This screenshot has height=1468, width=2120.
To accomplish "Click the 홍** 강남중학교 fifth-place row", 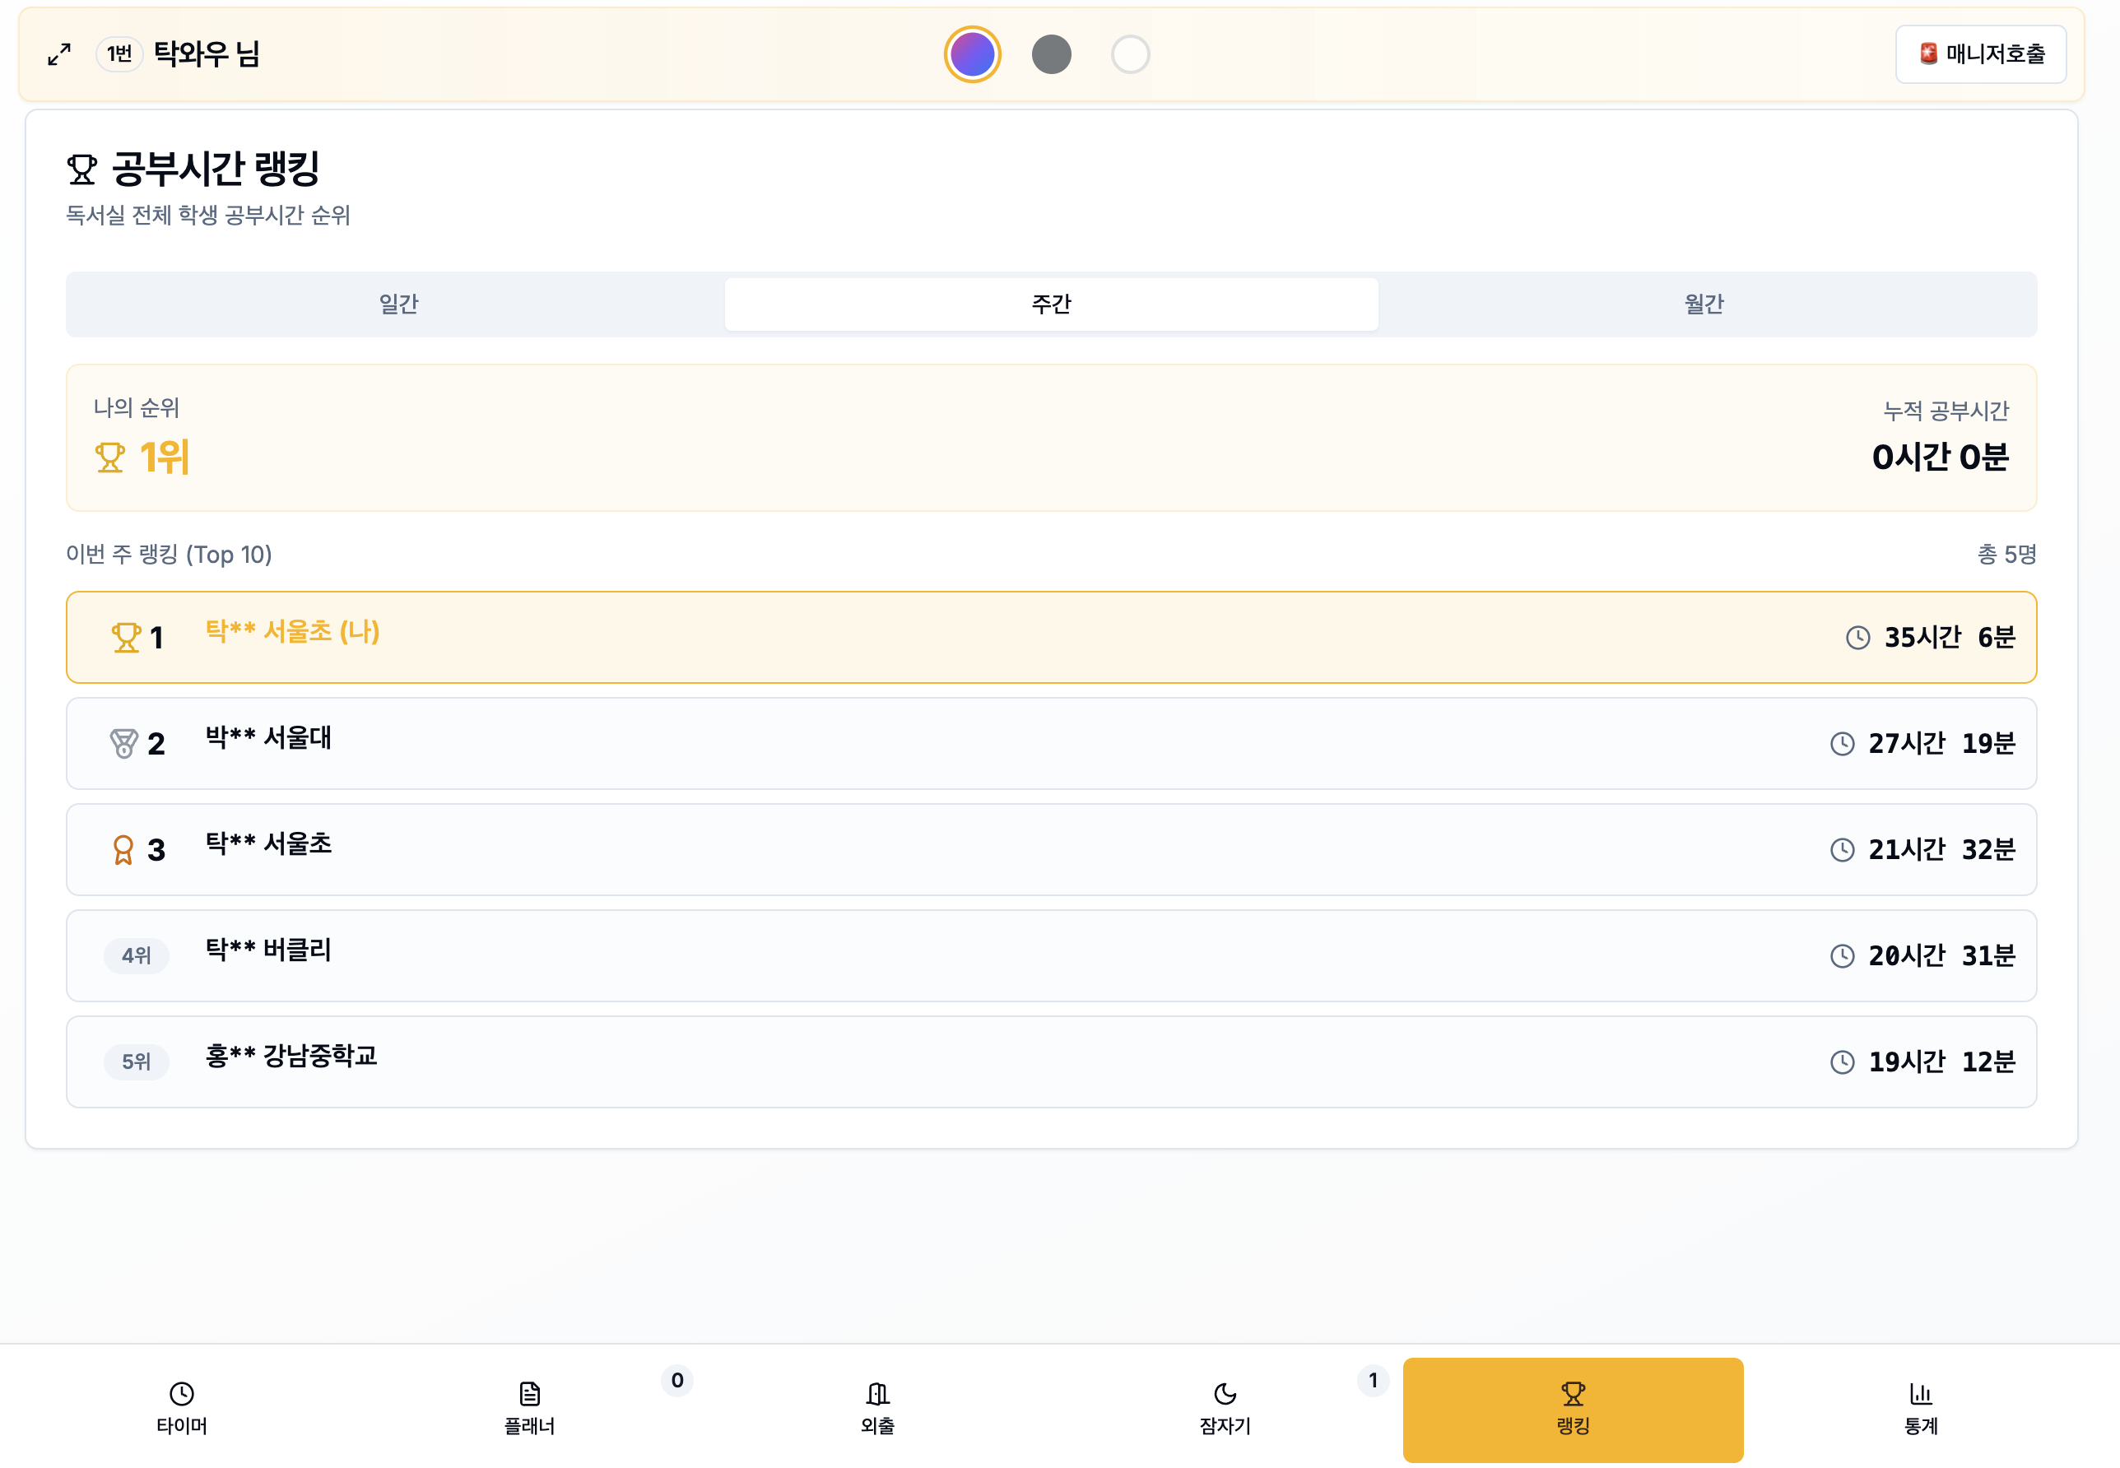I will (x=1051, y=1062).
